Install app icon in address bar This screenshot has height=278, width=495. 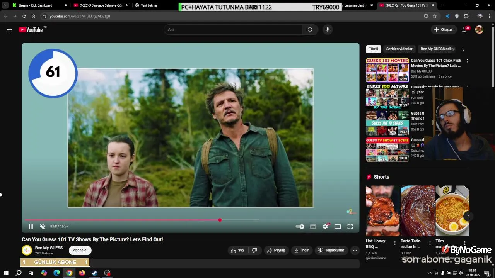[x=426, y=16]
